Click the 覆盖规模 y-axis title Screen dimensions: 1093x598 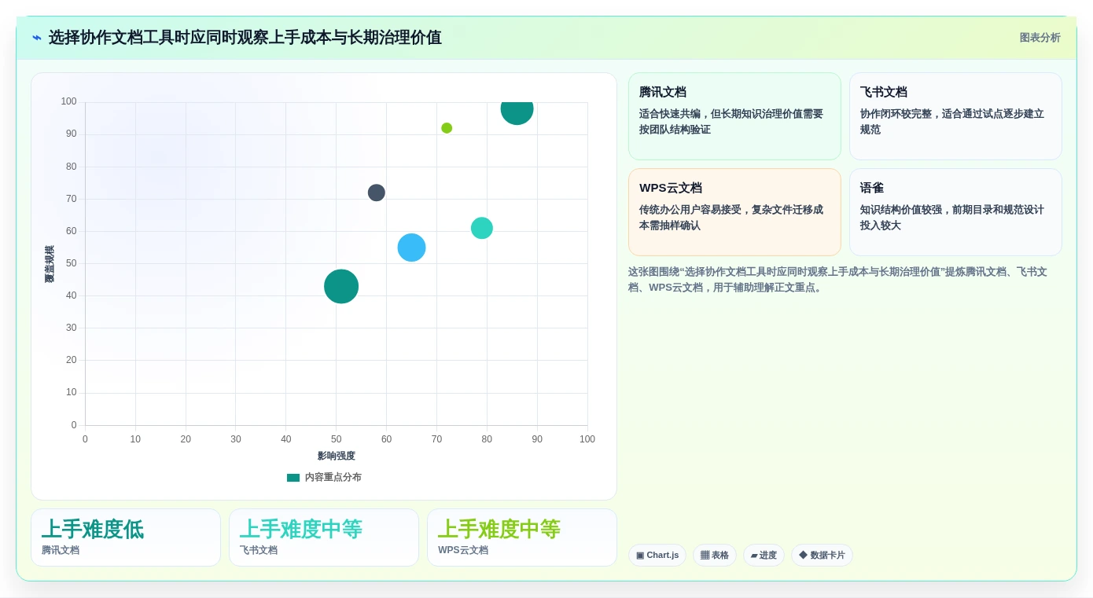click(50, 264)
